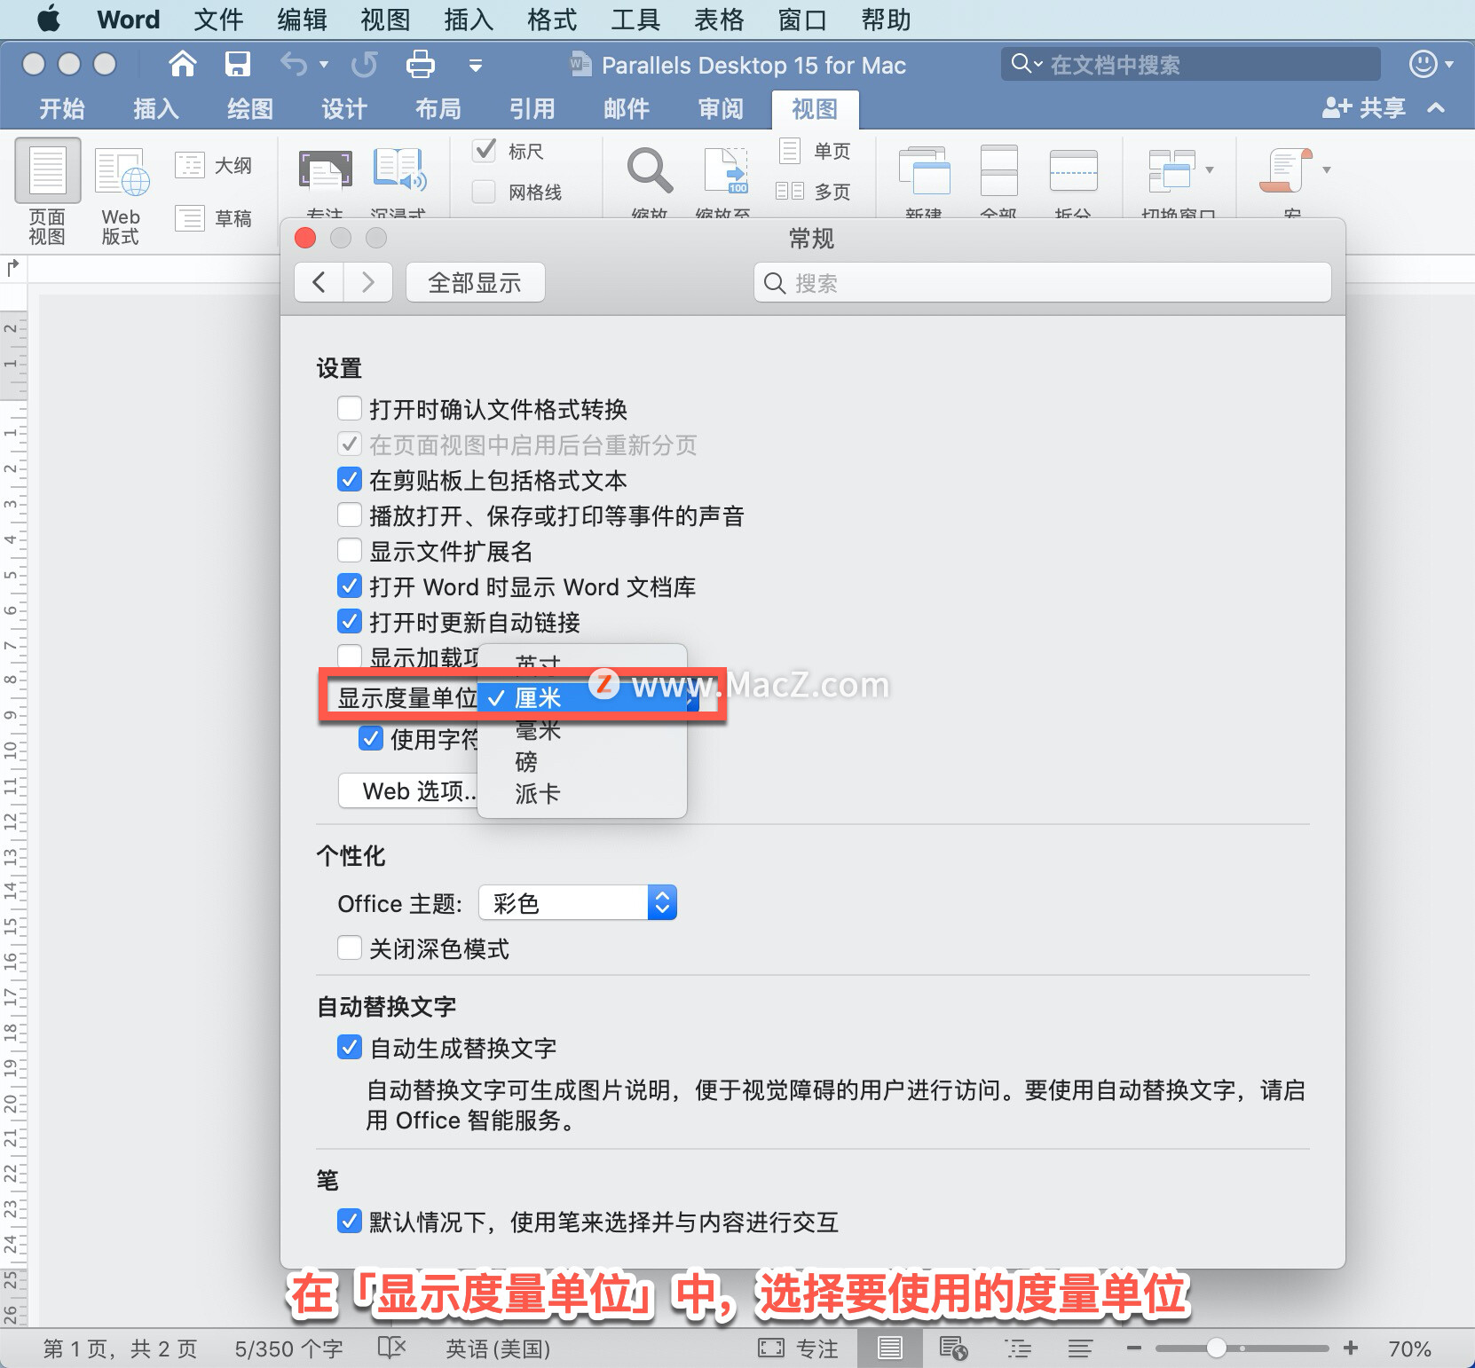Open the Tools menu in menu bar

click(x=635, y=20)
